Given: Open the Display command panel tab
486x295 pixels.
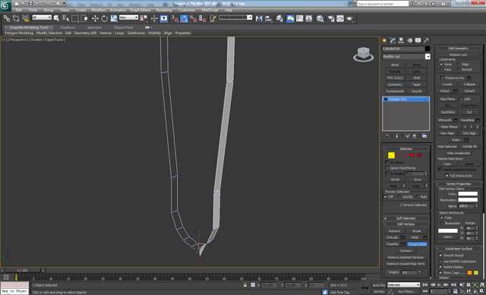Looking at the screenshot, I should (418, 40).
